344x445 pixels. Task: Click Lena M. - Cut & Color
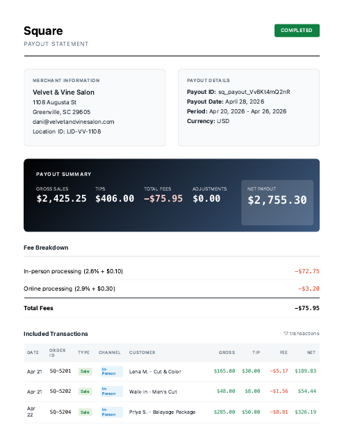[155, 371]
